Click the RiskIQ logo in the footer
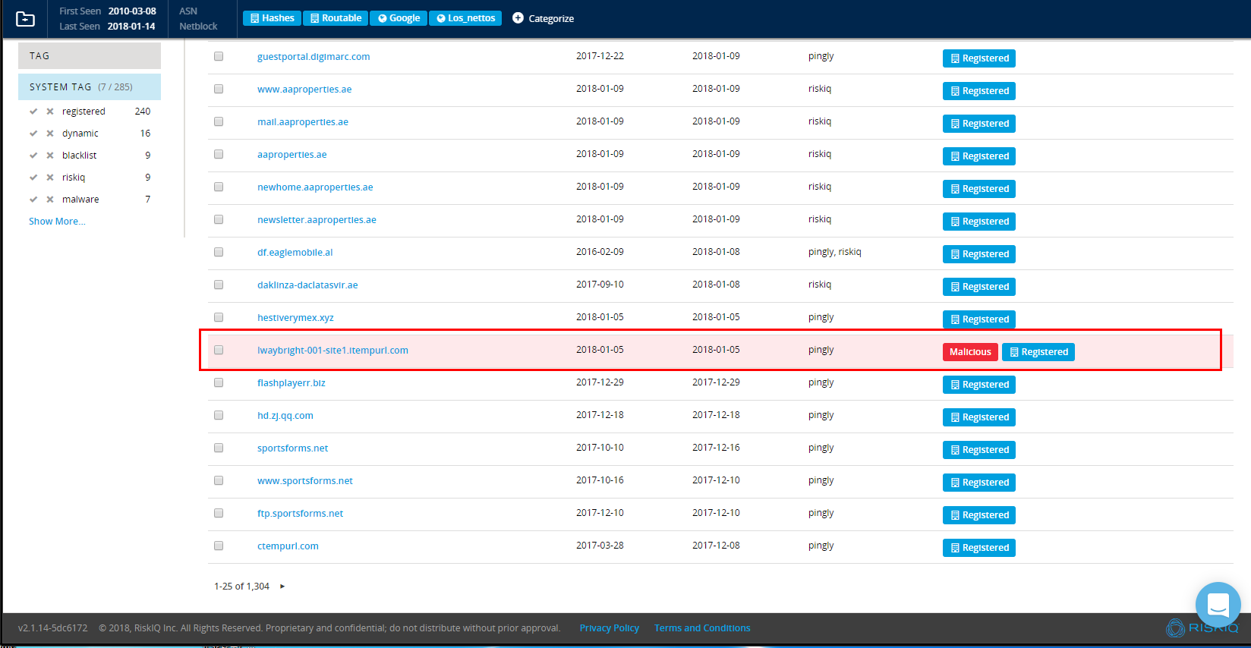 (1202, 628)
